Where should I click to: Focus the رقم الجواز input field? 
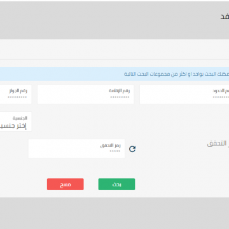click(16, 94)
